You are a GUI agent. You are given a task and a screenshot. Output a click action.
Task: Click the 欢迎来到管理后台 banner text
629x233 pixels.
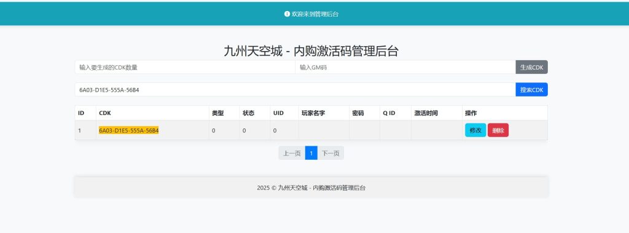pyautogui.click(x=315, y=14)
